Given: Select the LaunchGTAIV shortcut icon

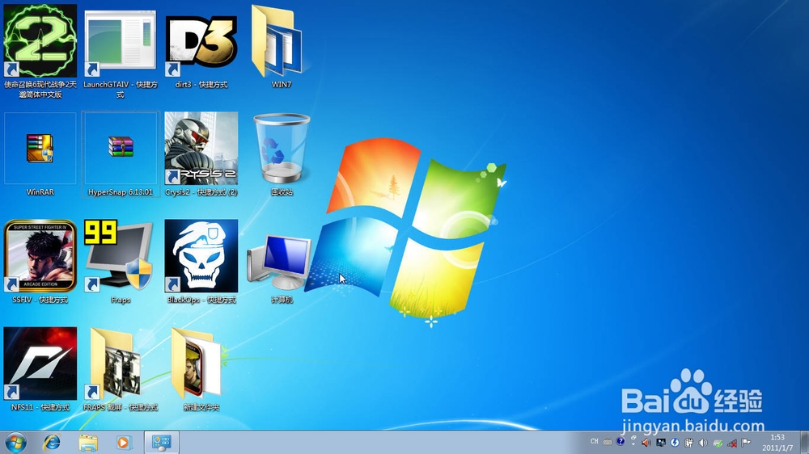Looking at the screenshot, I should tap(121, 41).
